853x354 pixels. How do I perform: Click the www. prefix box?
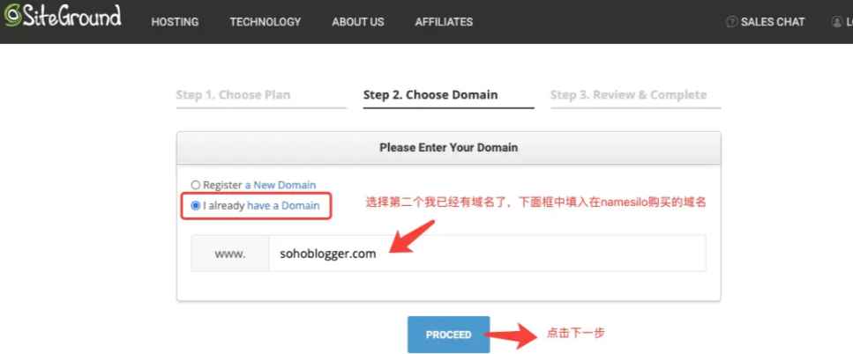[230, 253]
